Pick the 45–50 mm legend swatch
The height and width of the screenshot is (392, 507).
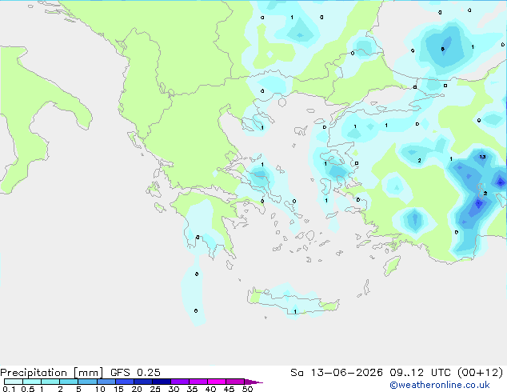pyautogui.click(x=235, y=382)
